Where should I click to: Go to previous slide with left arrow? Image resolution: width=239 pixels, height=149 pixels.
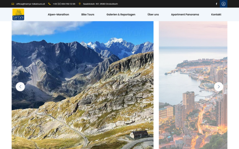coord(20,87)
